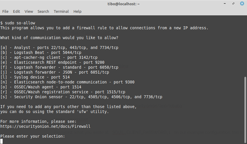Click the window title tibo@localhost

(x=123, y=4)
